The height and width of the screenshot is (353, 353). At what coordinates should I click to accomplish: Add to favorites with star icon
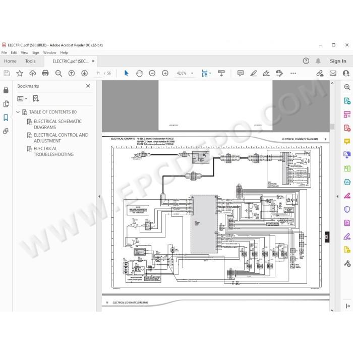[x=20, y=73]
